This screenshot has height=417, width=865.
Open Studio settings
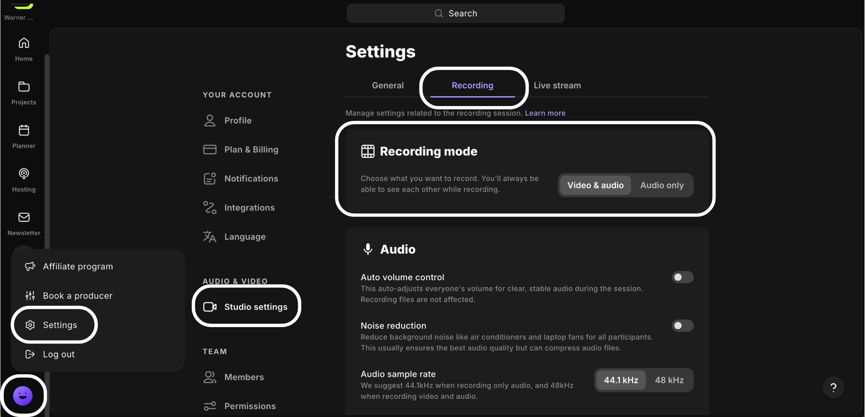point(246,307)
